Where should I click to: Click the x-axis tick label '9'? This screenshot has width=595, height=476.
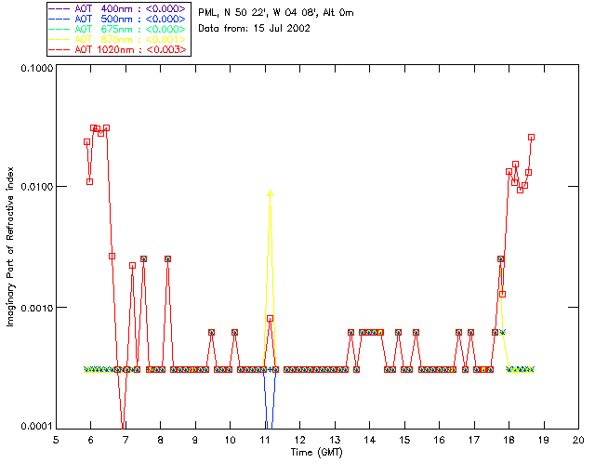(x=195, y=440)
